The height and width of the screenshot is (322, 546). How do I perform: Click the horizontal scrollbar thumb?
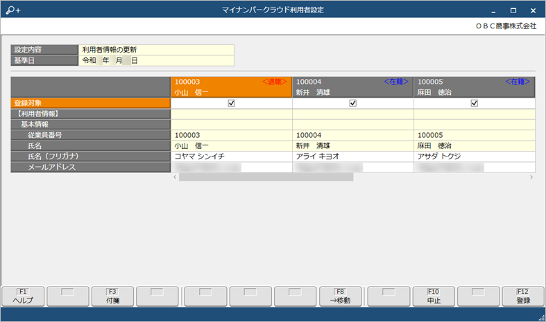(266, 177)
